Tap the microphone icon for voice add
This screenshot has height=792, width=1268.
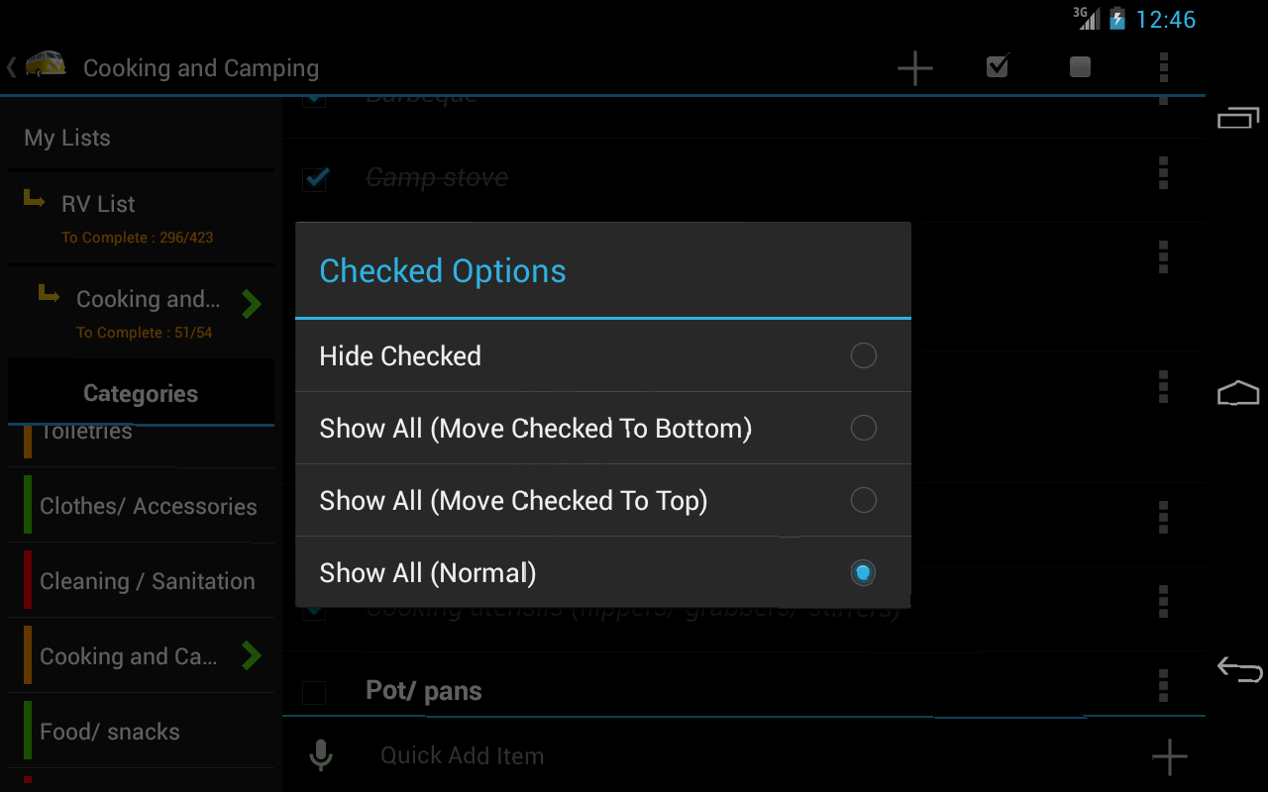(320, 755)
